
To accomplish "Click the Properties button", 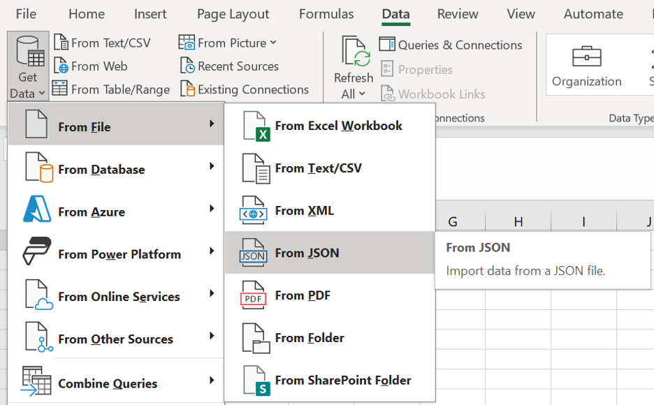I will click(416, 69).
